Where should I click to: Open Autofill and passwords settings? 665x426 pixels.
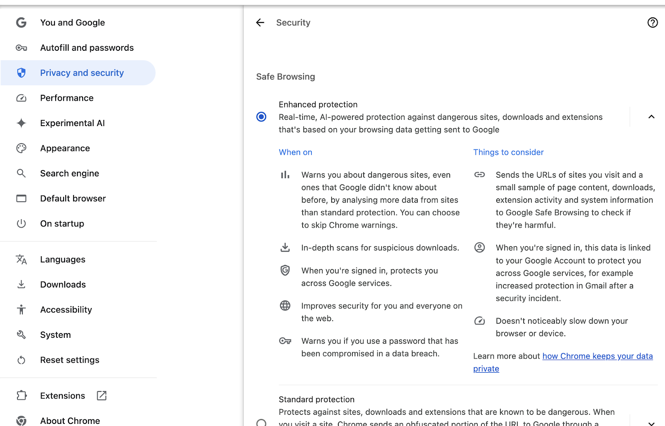click(x=78, y=48)
